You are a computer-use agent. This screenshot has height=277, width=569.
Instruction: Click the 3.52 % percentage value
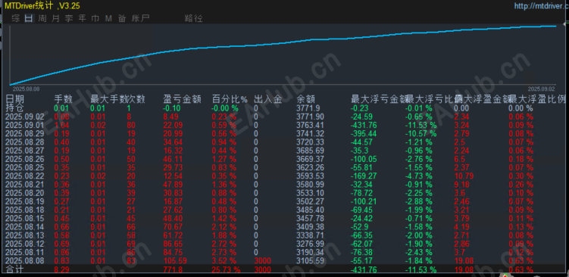224,260
